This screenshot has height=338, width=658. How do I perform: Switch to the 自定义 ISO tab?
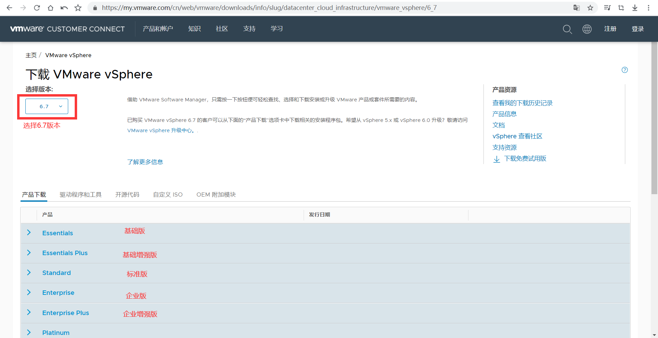tap(168, 195)
